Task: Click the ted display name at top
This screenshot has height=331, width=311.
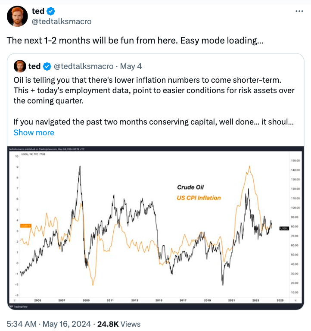Action: point(38,11)
